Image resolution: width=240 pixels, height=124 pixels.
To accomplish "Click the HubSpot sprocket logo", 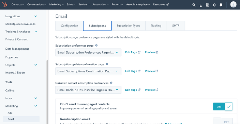I will coord(5,4).
